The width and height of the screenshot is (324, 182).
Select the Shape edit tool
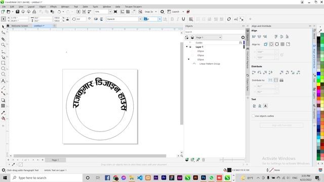pyautogui.click(x=3, y=32)
